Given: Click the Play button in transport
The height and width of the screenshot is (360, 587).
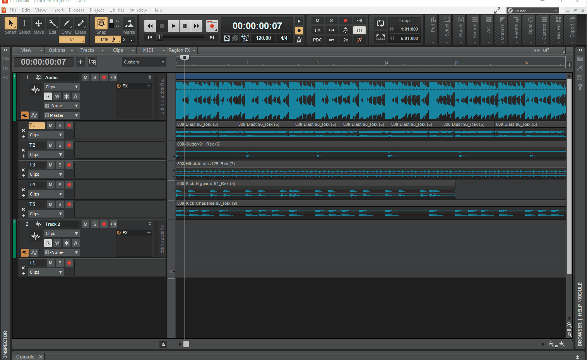Looking at the screenshot, I should point(173,26).
